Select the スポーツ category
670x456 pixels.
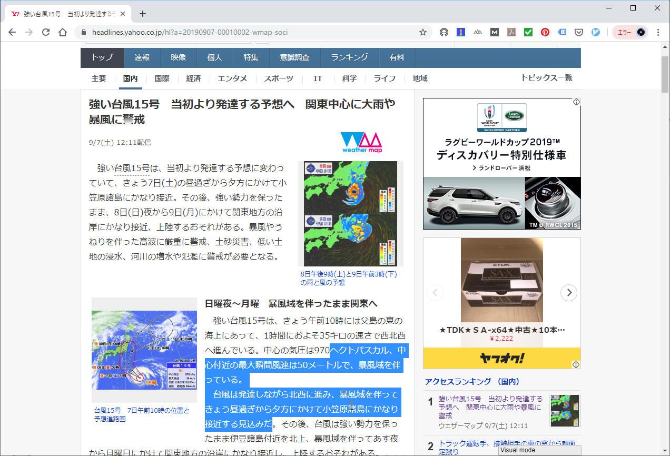pos(279,78)
